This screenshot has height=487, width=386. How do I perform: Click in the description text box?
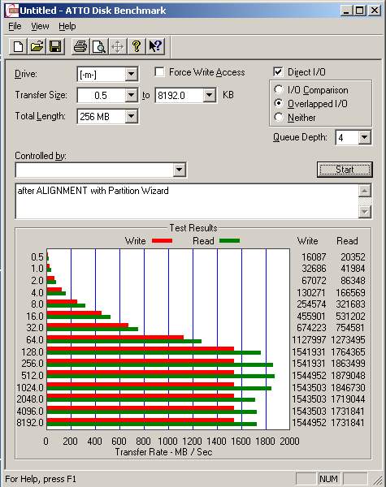tap(187, 201)
